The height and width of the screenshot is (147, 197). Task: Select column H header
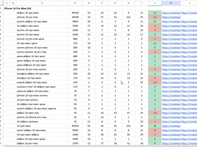click(128, 3)
